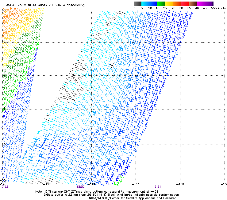This screenshot has width=227, height=200.
Task: Click the -120 longitude axis label
Action: 3,184
